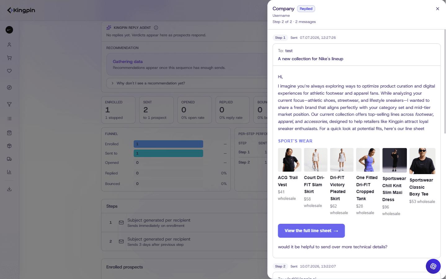
Task: Open the floating help widget button
Action: (433, 266)
